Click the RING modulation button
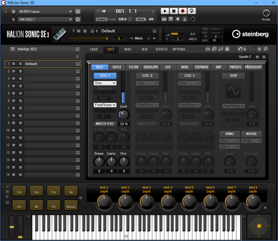 pyautogui.click(x=230, y=134)
